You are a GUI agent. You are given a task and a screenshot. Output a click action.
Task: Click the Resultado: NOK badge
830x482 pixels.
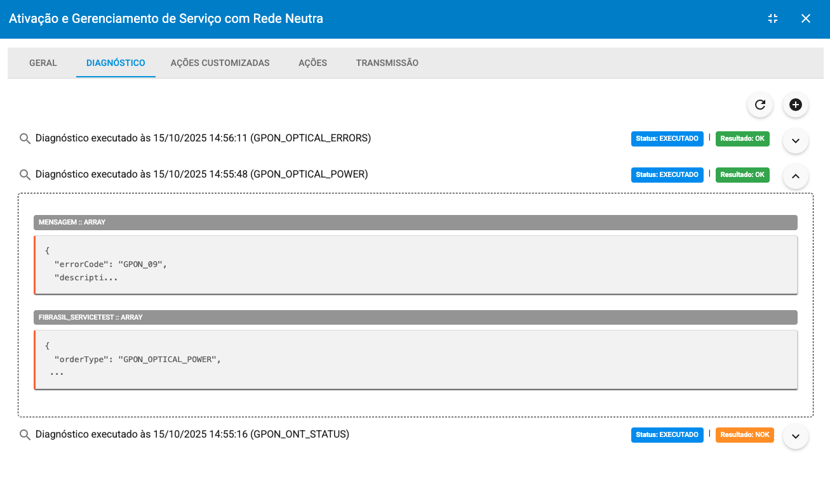(x=744, y=435)
